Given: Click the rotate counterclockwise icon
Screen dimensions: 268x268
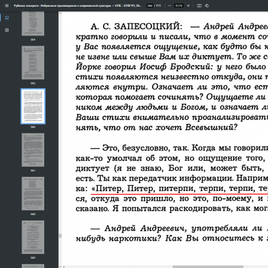Looking at the screenshot, I should pyautogui.click(x=207, y=6).
